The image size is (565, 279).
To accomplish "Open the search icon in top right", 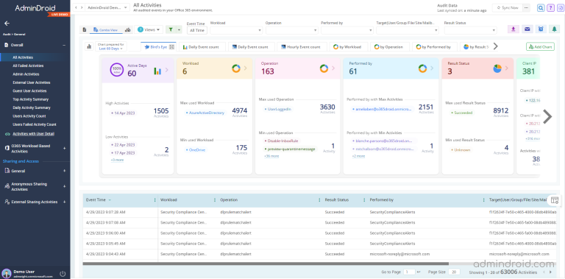I will click(x=541, y=8).
